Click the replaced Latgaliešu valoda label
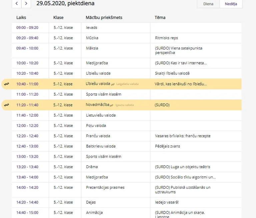Screen dimensions: 256x218 (x=127, y=84)
